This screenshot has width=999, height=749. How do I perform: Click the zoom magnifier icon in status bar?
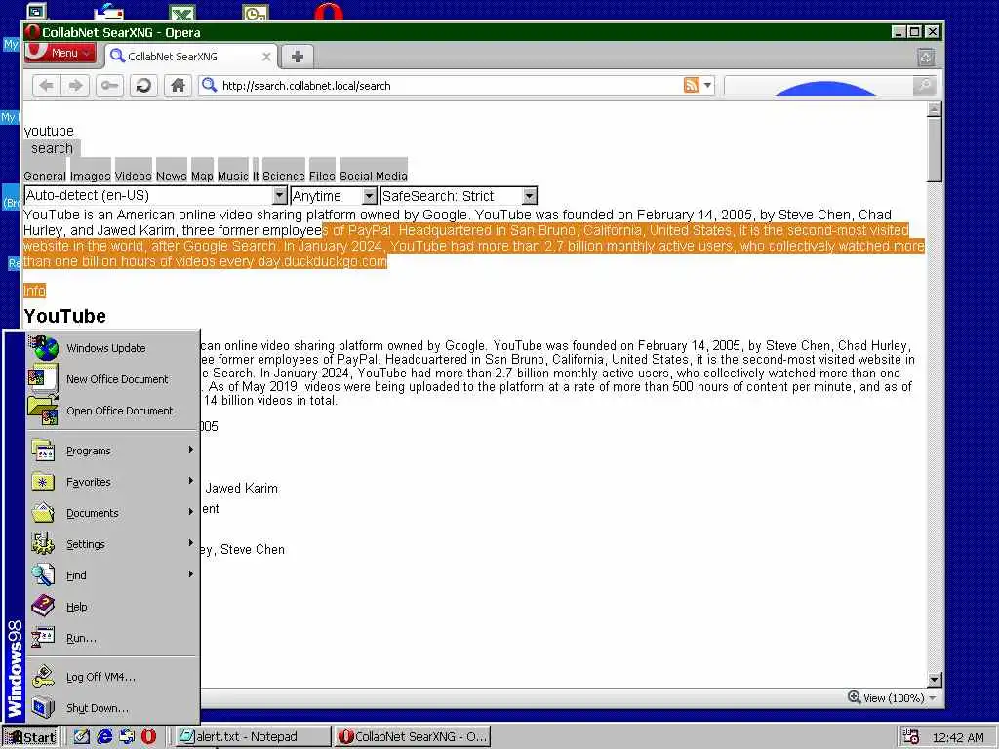[854, 697]
